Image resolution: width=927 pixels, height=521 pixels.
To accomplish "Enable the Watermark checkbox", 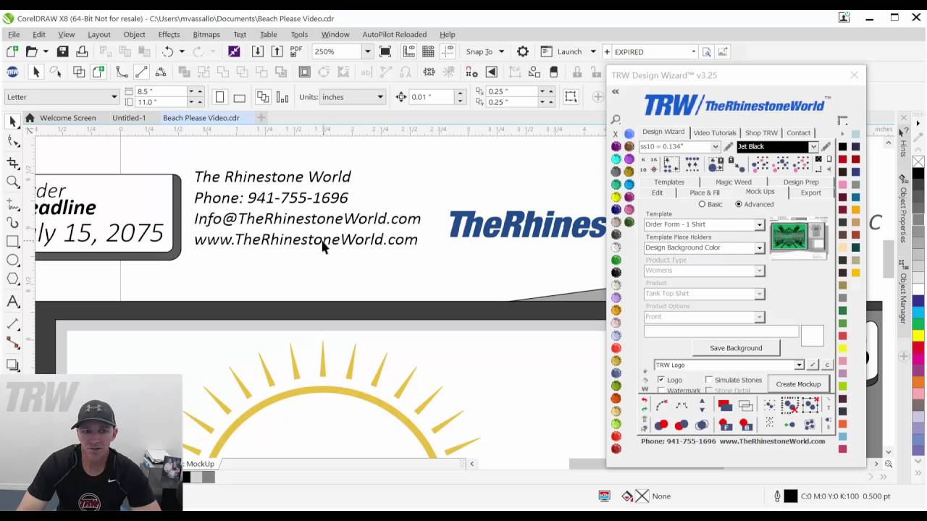I will [660, 391].
